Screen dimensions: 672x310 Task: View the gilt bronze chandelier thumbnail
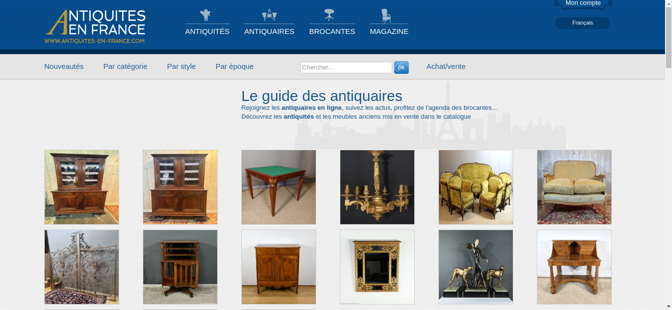(377, 187)
